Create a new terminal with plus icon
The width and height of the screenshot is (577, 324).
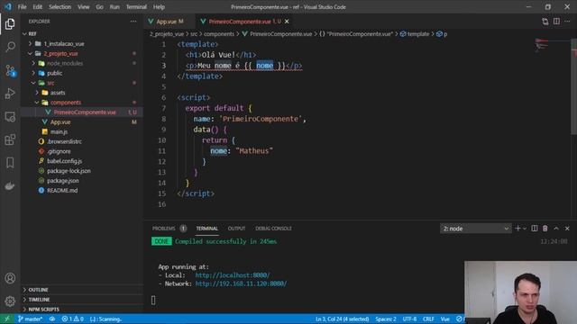(x=517, y=229)
